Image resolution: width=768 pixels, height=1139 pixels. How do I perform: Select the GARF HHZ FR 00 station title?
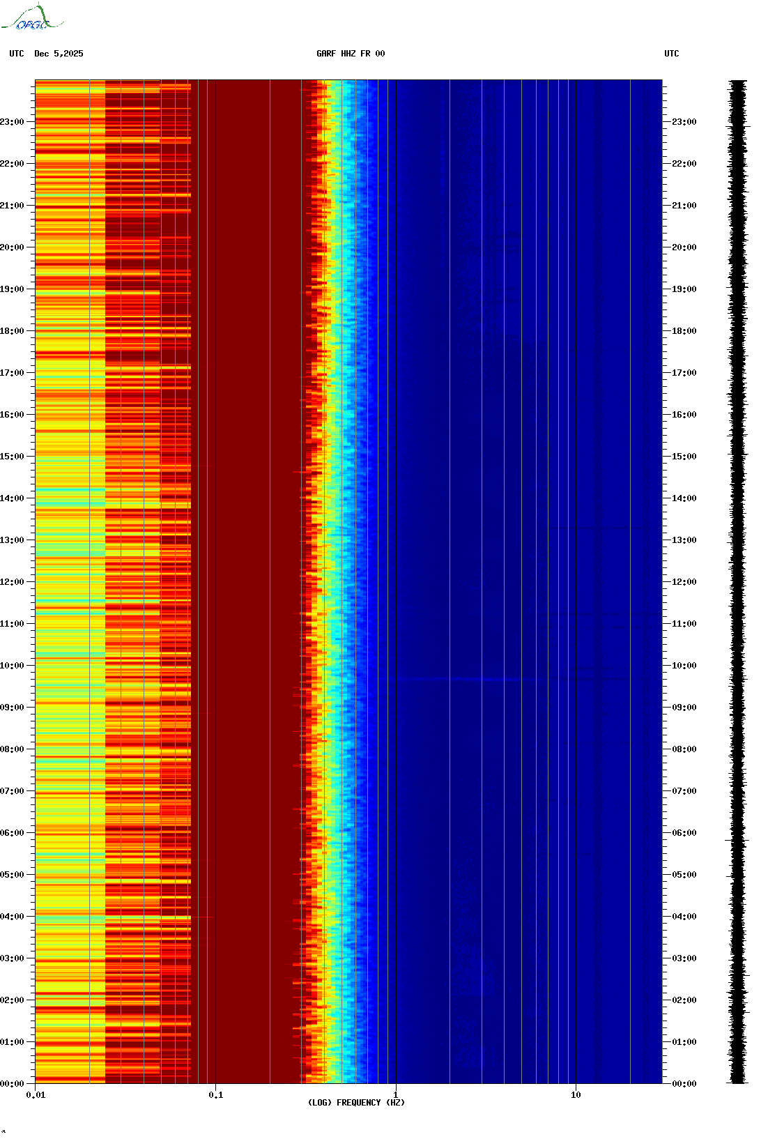(x=350, y=54)
